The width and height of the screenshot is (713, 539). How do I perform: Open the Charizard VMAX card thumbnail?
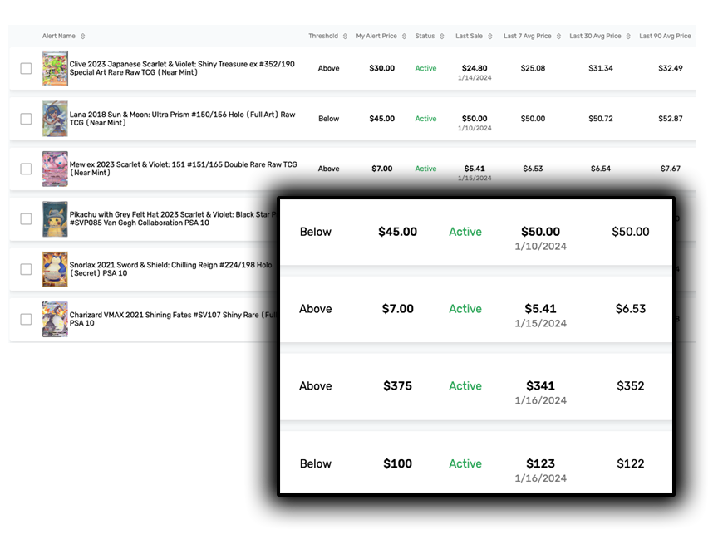click(x=55, y=320)
